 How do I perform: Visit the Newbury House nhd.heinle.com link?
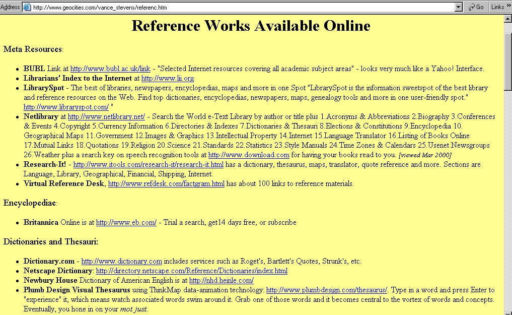[221, 280]
